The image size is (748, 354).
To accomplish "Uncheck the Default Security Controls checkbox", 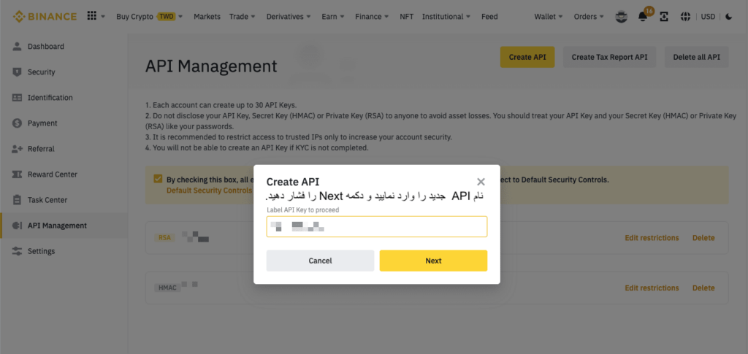I will (x=158, y=179).
